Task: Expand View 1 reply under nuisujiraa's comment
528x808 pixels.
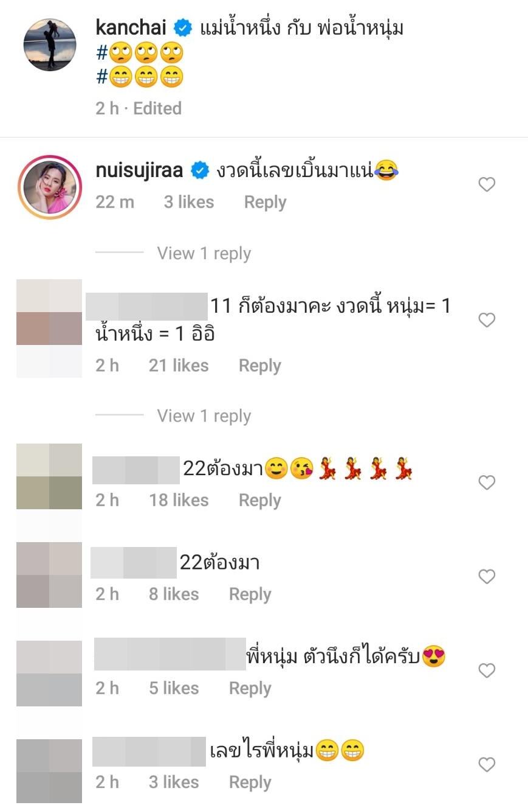Action: pyautogui.click(x=204, y=253)
